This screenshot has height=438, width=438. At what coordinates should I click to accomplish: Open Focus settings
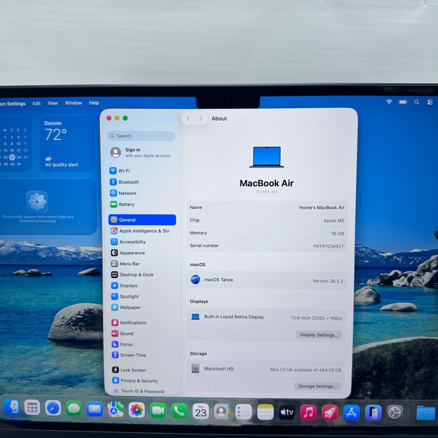point(142,344)
